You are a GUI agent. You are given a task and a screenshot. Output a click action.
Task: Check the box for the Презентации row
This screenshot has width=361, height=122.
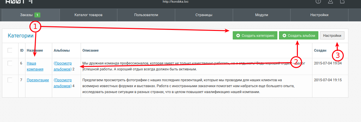point(10,80)
